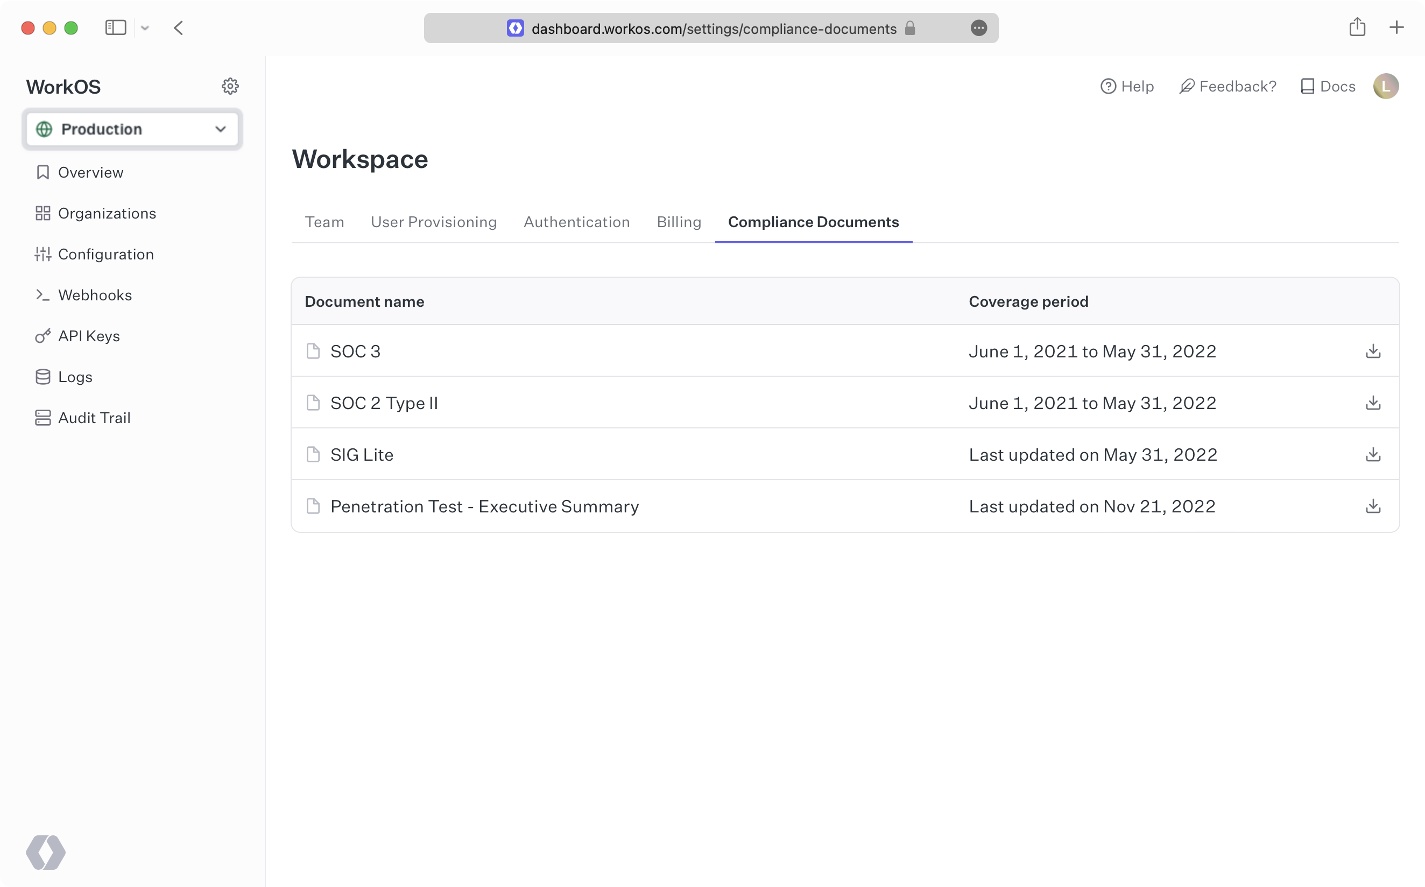Open the Docs link
Screen dimensions: 1425x887
point(1327,87)
